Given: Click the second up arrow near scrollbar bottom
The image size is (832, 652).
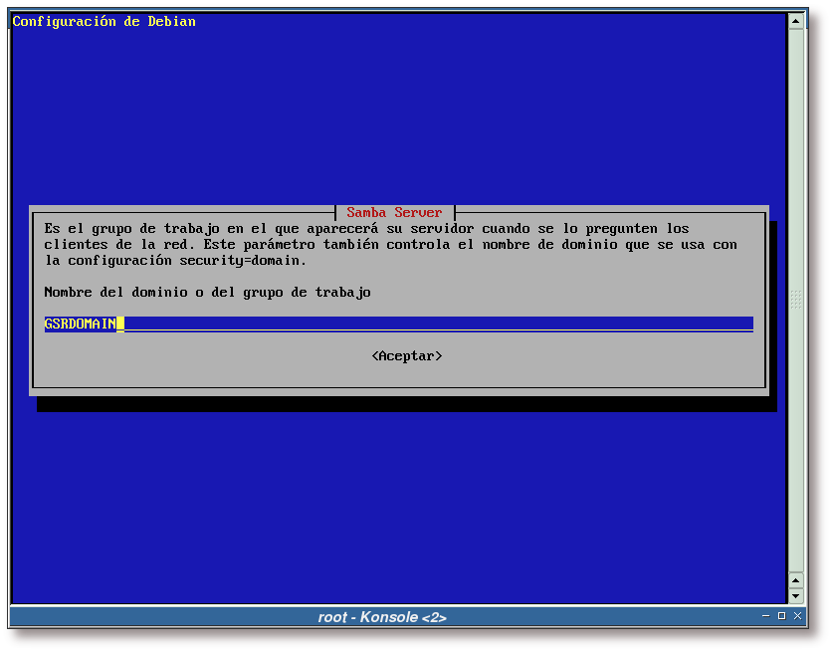Looking at the screenshot, I should pyautogui.click(x=795, y=580).
